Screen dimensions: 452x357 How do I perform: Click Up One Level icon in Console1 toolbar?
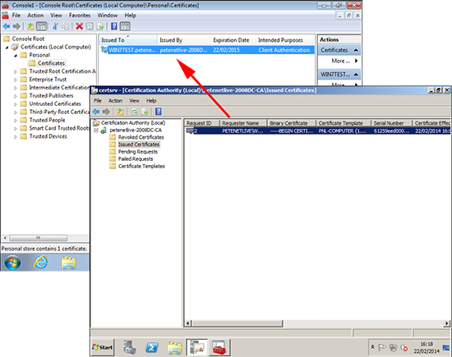point(30,26)
